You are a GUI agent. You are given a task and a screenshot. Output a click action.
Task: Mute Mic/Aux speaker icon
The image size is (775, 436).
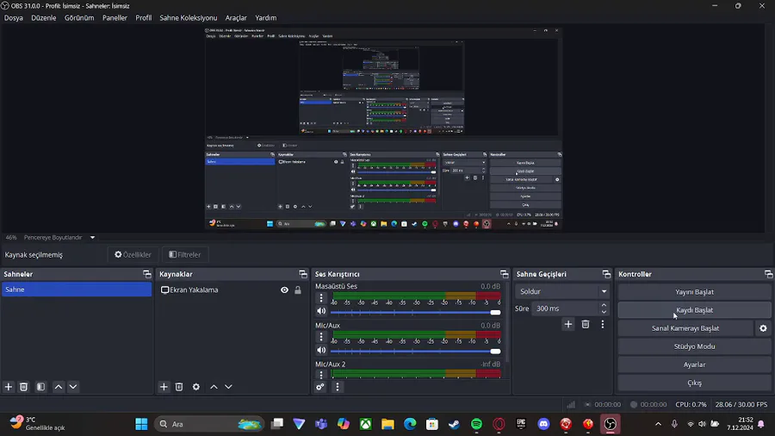click(321, 350)
